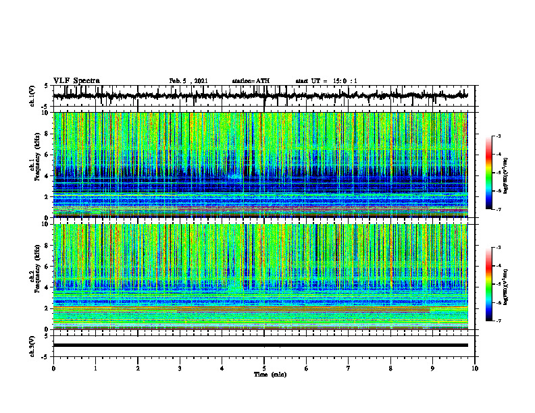Click the ch.2 spectrogram color scale bar
The height and width of the screenshot is (413, 535).
489,284
